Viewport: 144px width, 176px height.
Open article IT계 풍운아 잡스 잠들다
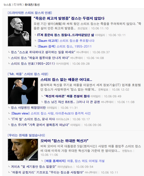pyautogui.click(x=66, y=35)
